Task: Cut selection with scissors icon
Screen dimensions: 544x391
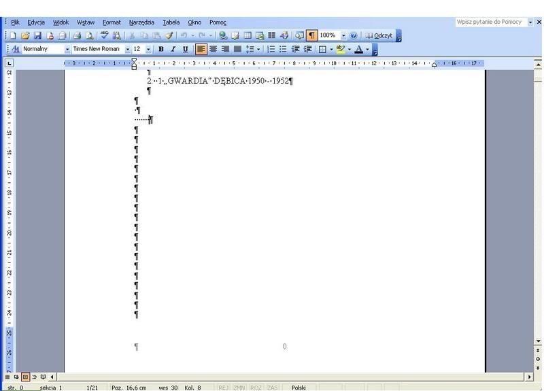Action: pyautogui.click(x=132, y=35)
